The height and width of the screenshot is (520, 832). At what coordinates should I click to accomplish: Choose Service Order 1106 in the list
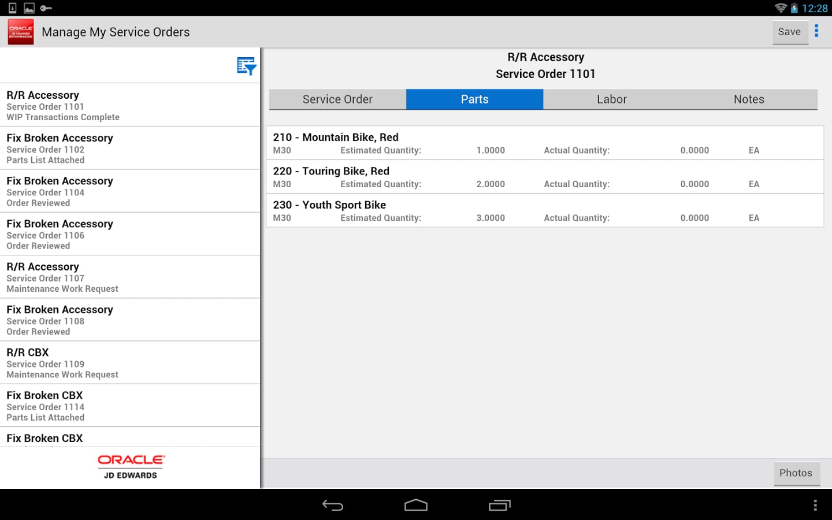click(130, 234)
